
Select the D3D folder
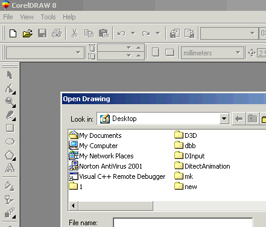click(186, 135)
